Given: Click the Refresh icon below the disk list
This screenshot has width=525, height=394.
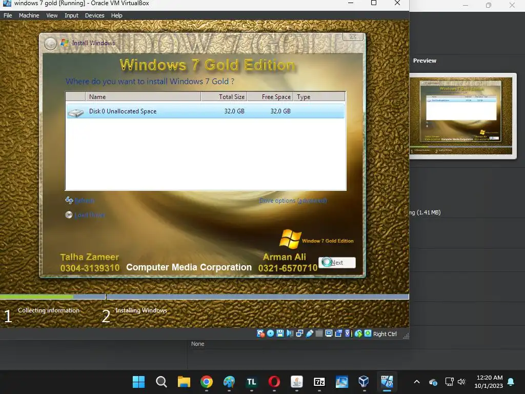Looking at the screenshot, I should [x=69, y=201].
